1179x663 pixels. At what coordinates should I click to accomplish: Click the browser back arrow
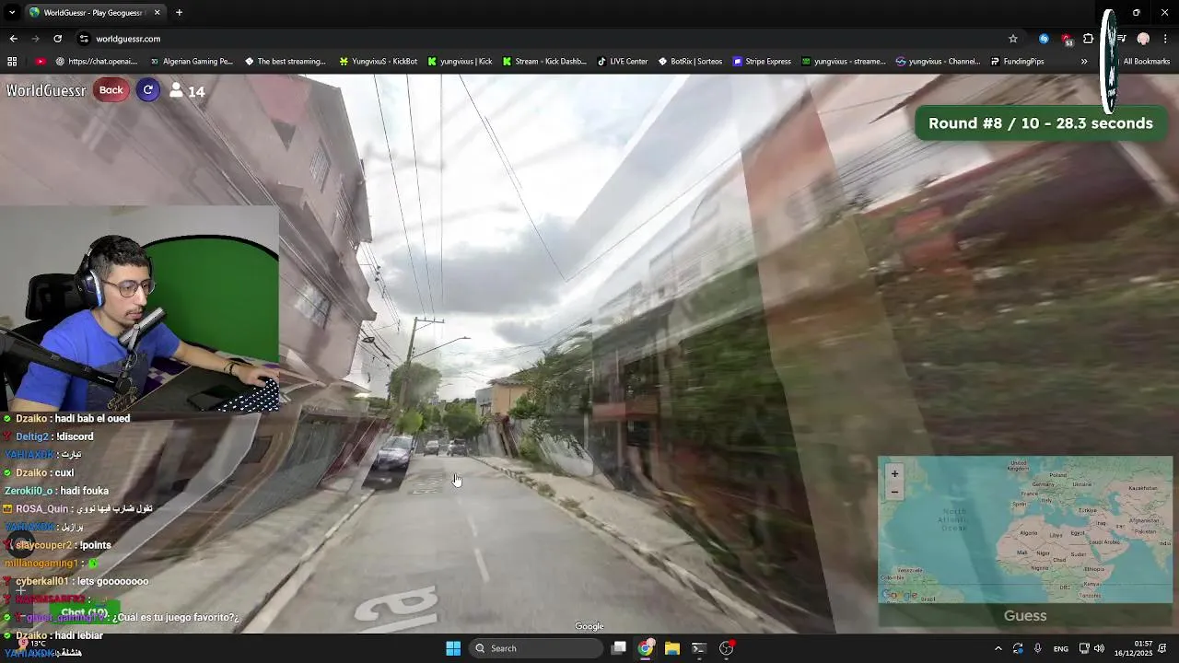click(x=13, y=39)
